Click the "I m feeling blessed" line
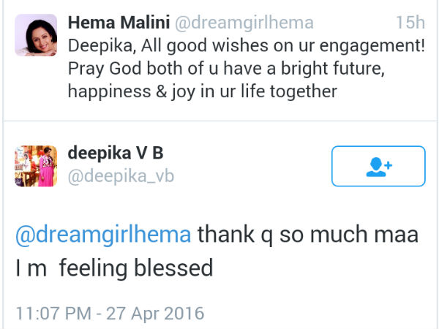 point(114,268)
